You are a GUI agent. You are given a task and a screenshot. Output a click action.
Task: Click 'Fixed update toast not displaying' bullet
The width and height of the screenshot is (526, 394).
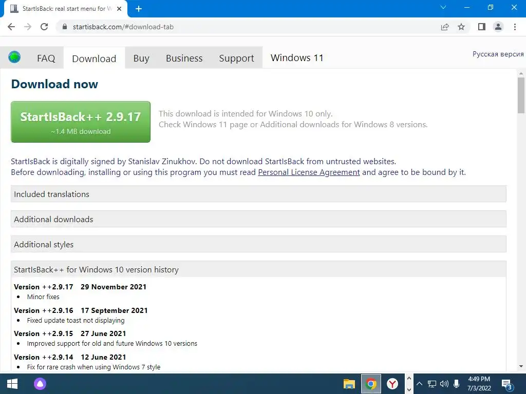[x=76, y=320]
